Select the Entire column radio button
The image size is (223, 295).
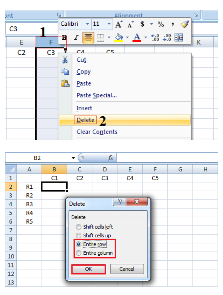click(79, 253)
